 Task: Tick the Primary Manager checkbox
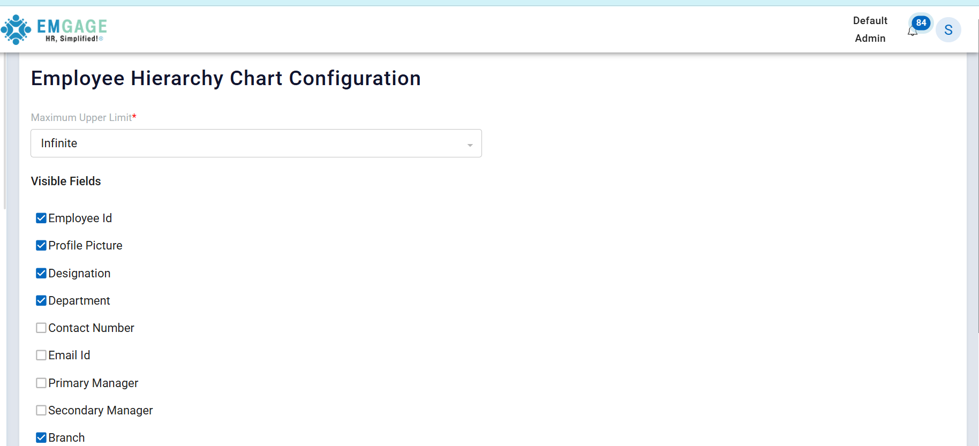pyautogui.click(x=41, y=383)
